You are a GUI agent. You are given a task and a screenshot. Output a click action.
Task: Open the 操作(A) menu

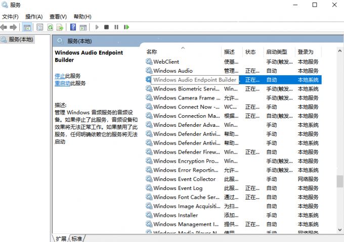tap(34, 17)
